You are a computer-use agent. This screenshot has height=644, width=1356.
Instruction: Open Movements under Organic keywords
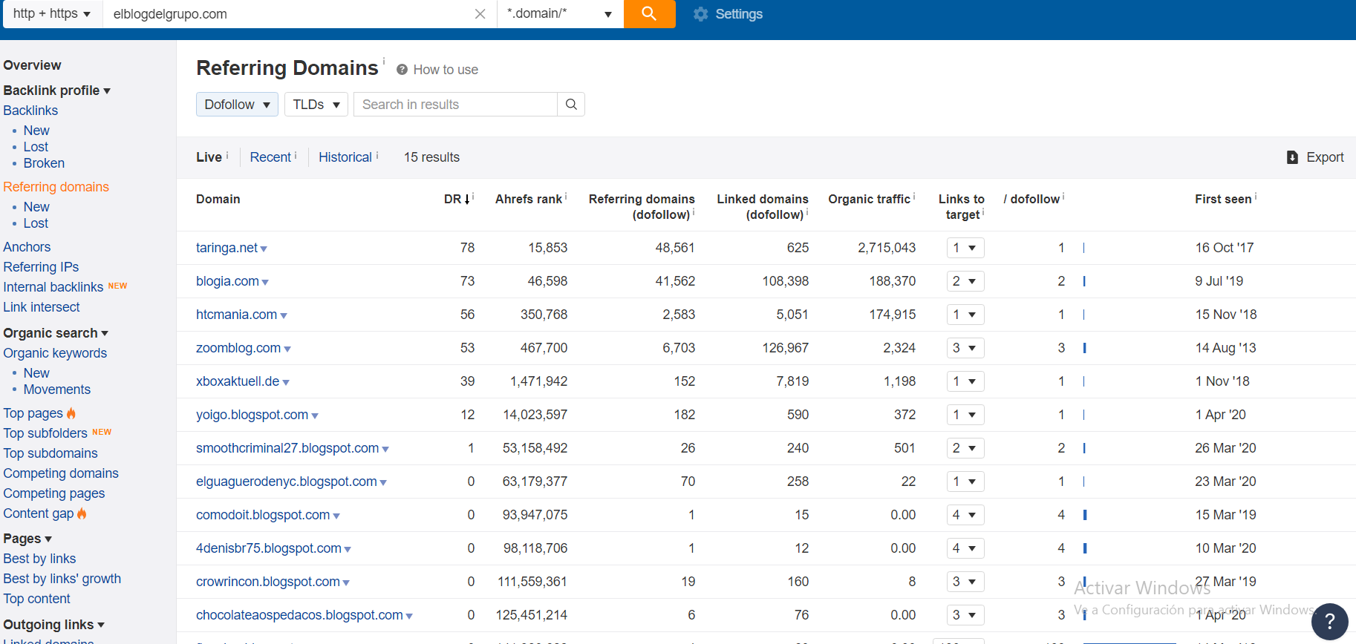click(57, 390)
